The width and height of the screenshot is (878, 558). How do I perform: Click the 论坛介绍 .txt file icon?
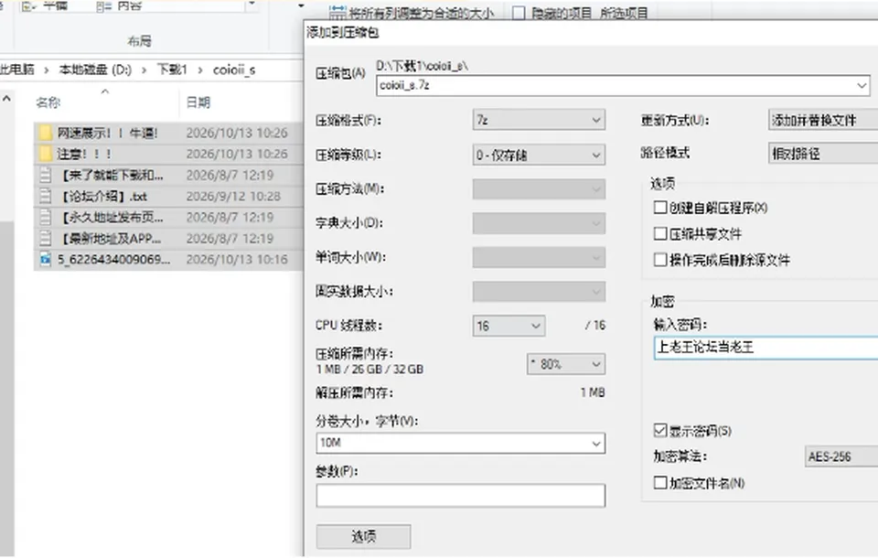[x=46, y=196]
